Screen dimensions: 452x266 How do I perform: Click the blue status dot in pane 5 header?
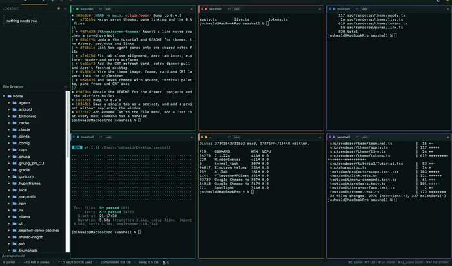click(x=334, y=9)
